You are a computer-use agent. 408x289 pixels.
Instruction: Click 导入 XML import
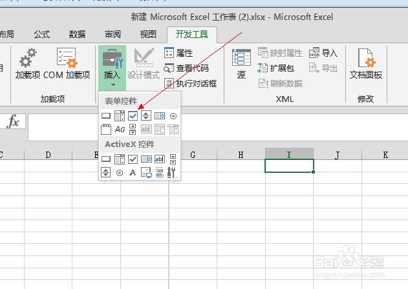coord(323,53)
